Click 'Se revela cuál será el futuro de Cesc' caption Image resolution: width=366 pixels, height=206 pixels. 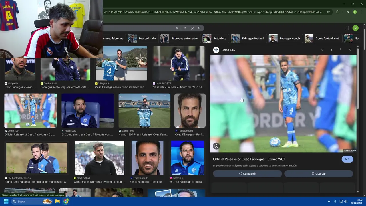coord(178,87)
